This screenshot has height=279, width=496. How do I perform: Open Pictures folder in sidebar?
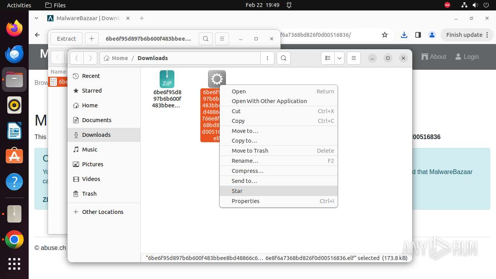(104, 164)
